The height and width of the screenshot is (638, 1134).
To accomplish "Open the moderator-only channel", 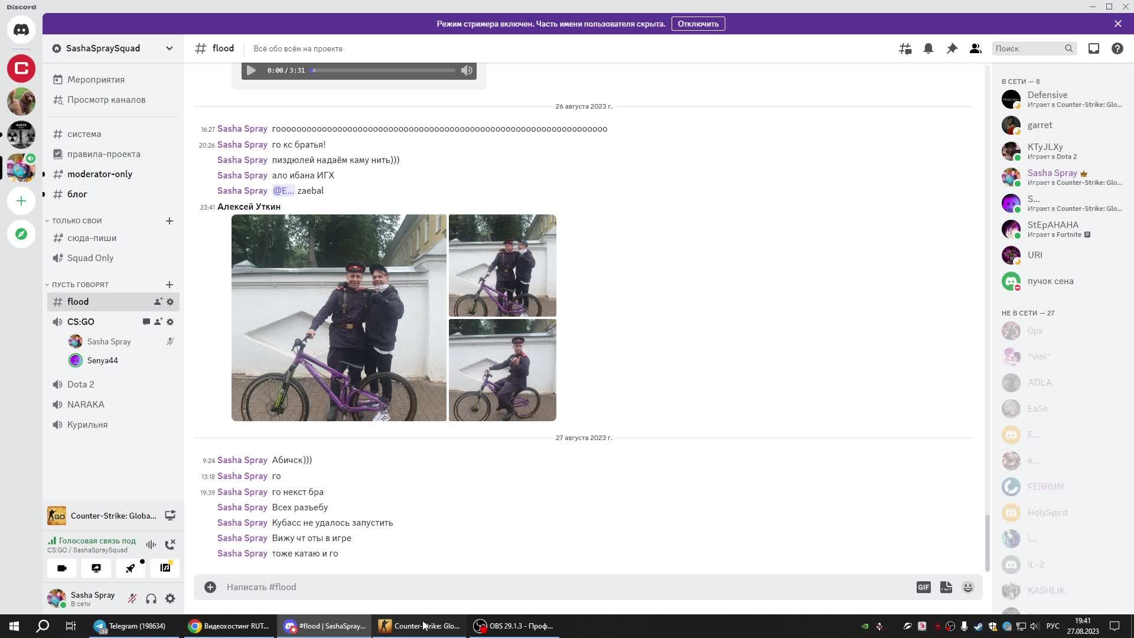I will click(99, 174).
